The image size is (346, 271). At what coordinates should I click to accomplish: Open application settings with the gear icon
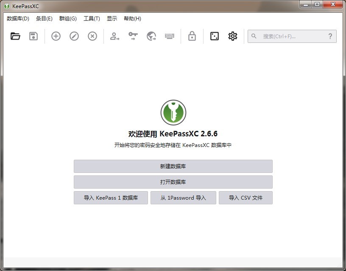(232, 36)
